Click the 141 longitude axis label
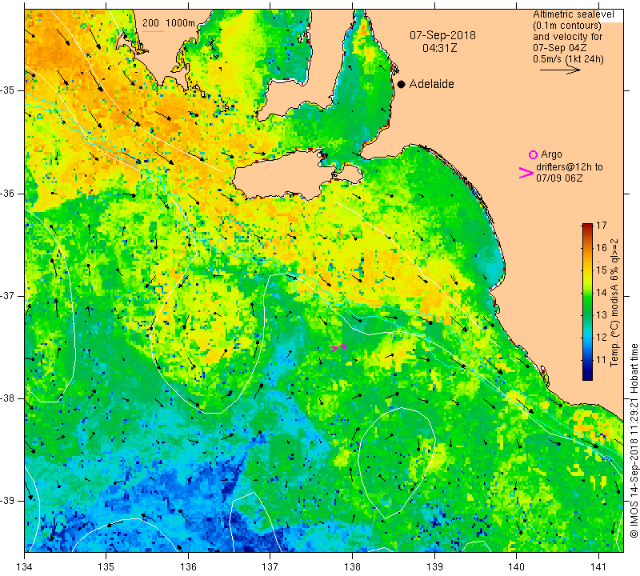 coord(598,567)
